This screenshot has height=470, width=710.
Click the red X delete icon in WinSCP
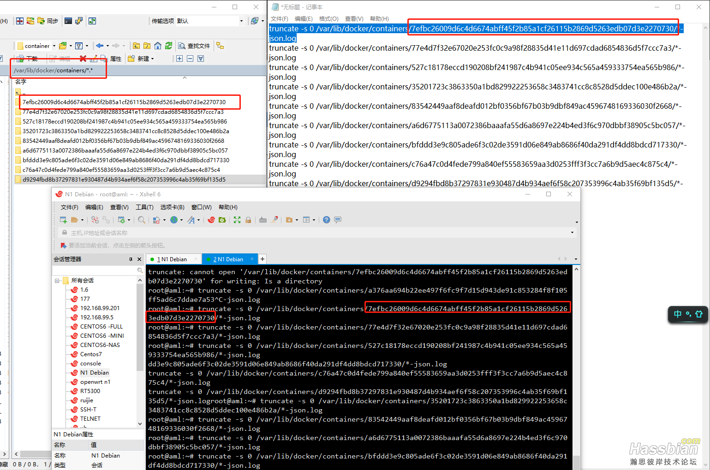click(83, 59)
